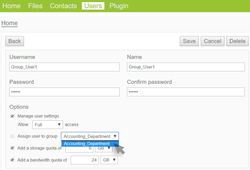Click the Home breadcrumb link
This screenshot has width=250, height=170.
(10, 23)
